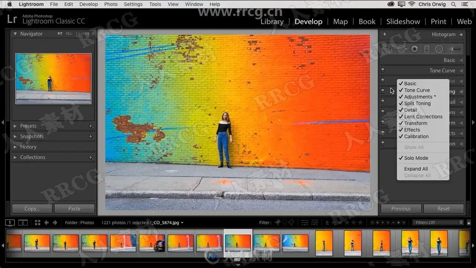Click the second window display button 2
The height and width of the screenshot is (268, 476).
click(x=23, y=223)
